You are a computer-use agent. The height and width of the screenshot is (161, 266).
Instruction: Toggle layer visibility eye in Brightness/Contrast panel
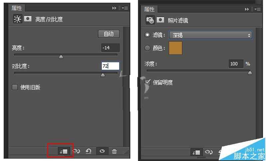(x=102, y=151)
